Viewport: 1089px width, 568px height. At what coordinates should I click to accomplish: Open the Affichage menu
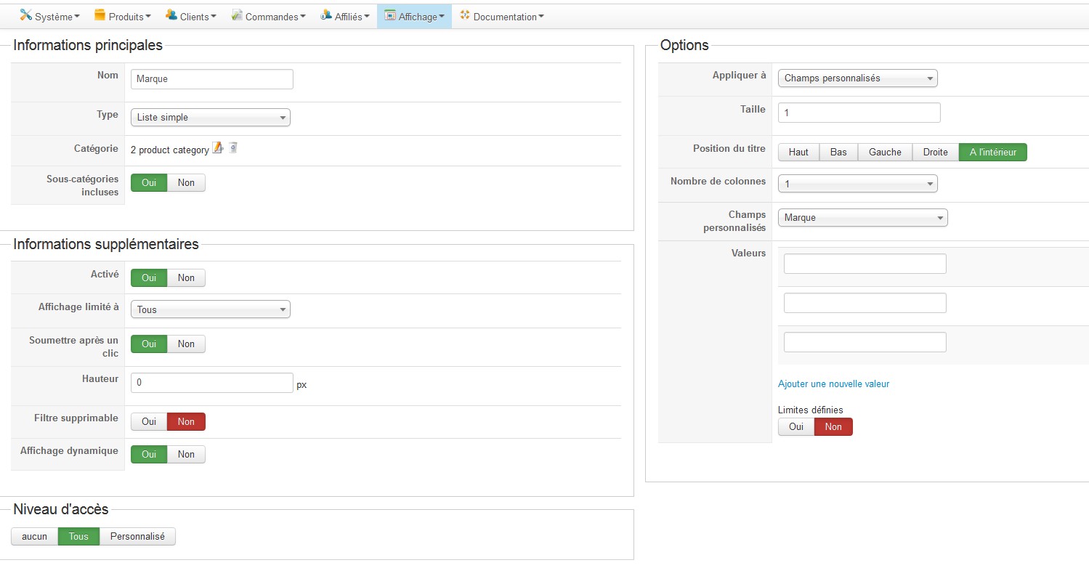coord(414,16)
